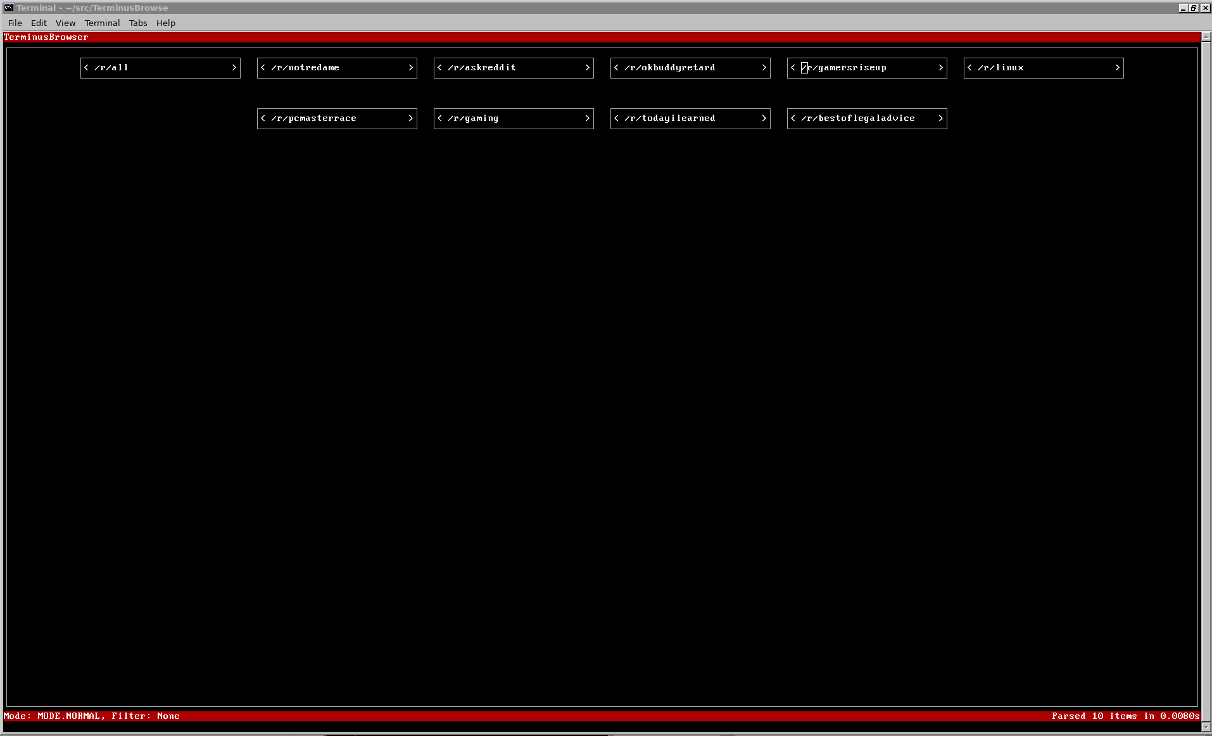Open the View menu
This screenshot has height=736, width=1212.
point(65,23)
